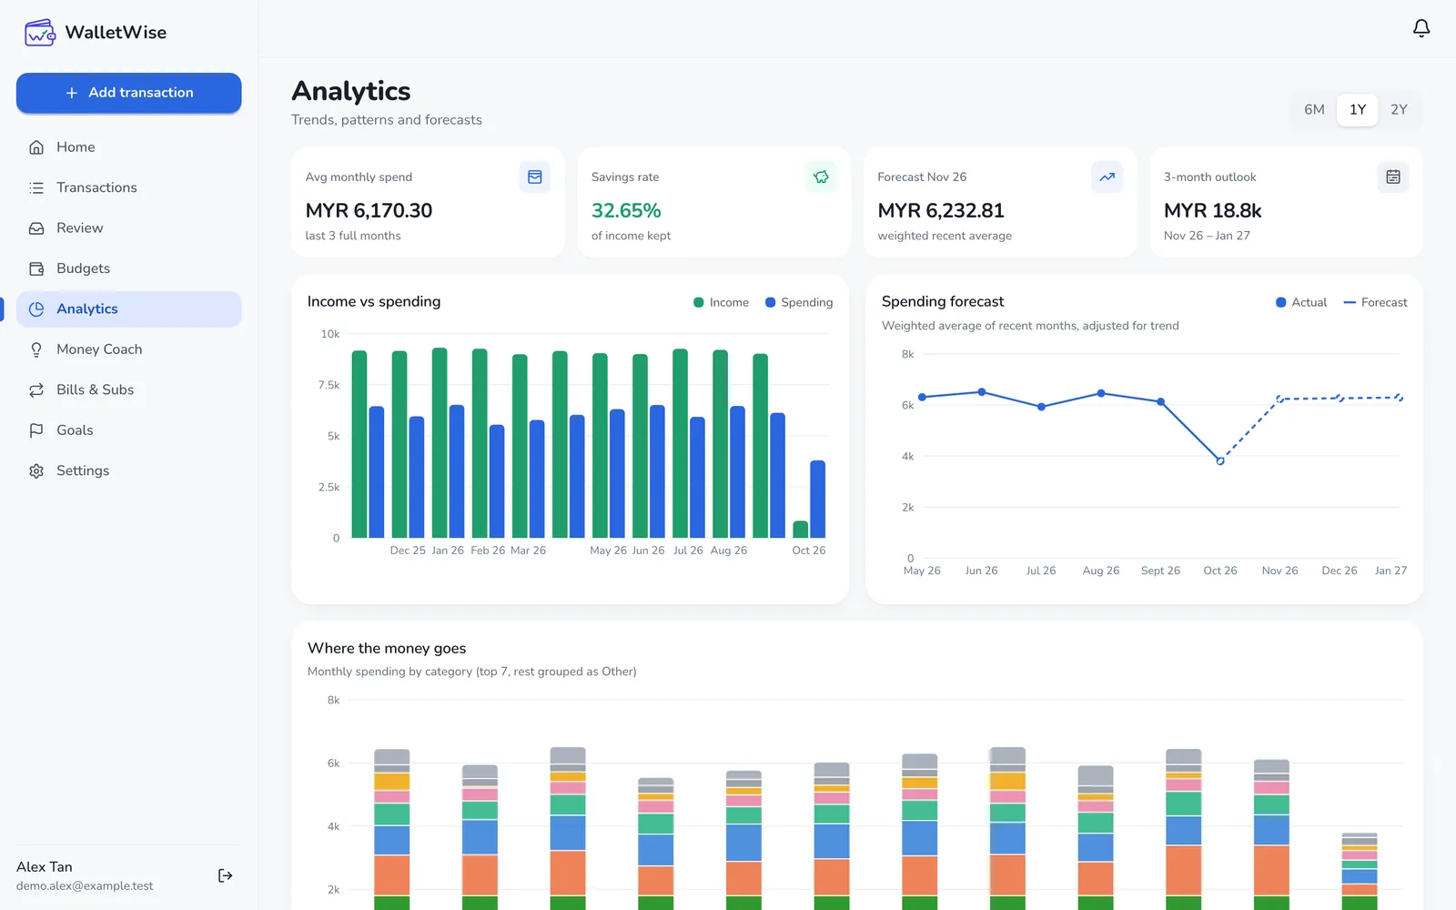Go to the Budgets page
Image resolution: width=1456 pixels, height=910 pixels.
coord(128,268)
